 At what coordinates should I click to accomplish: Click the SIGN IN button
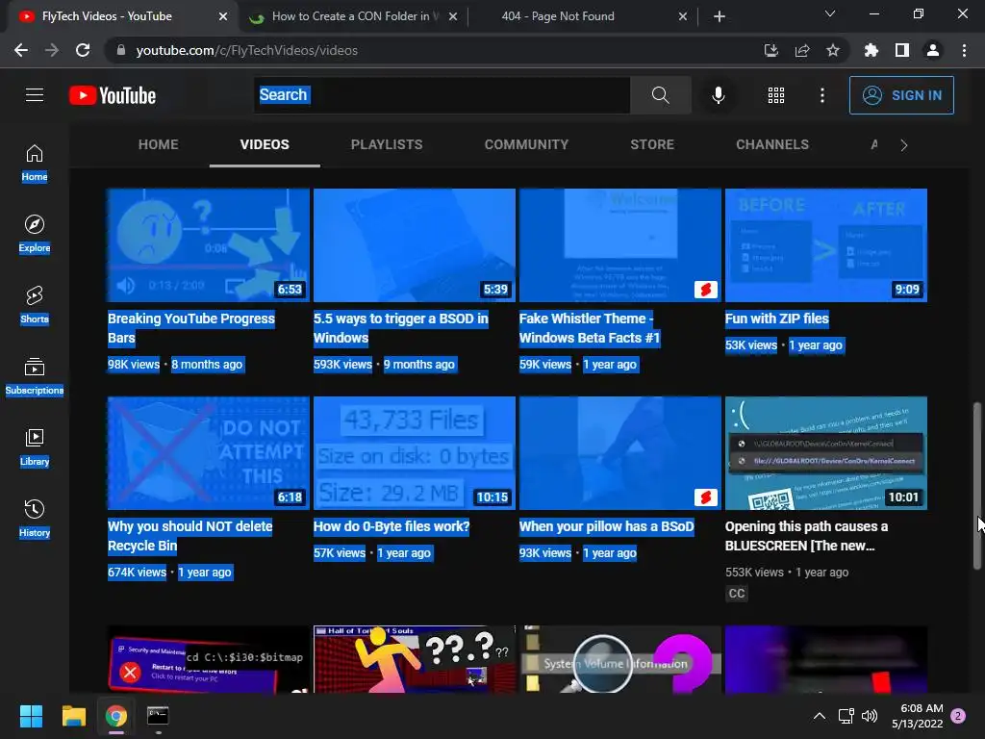point(901,95)
